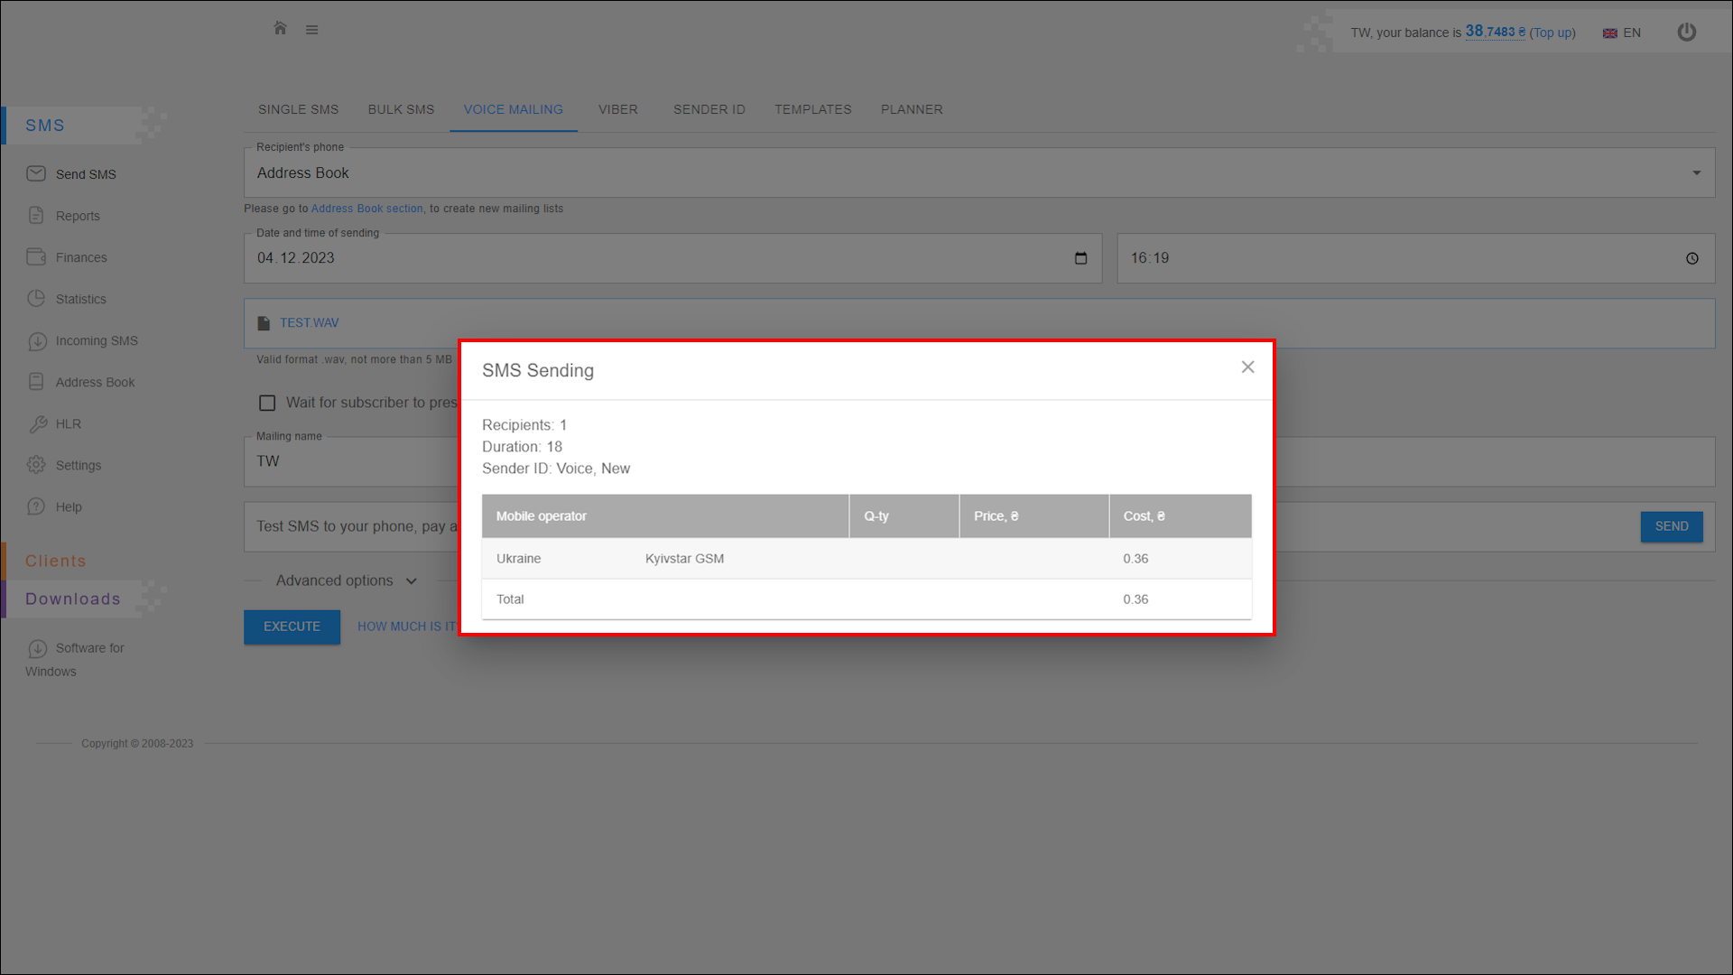Close the SMS Sending dialog
The height and width of the screenshot is (975, 1733).
coord(1247,367)
